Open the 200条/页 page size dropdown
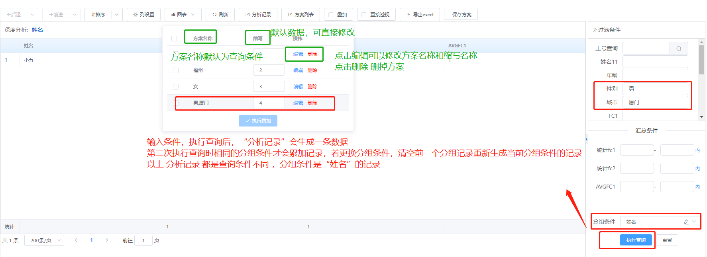Image resolution: width=707 pixels, height=257 pixels. (x=44, y=240)
